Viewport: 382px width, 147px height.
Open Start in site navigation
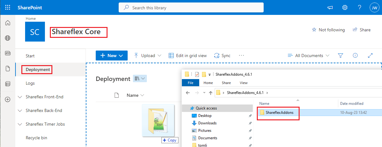[x=30, y=56]
